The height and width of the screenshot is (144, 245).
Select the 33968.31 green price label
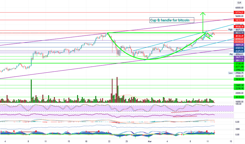click(x=239, y=70)
